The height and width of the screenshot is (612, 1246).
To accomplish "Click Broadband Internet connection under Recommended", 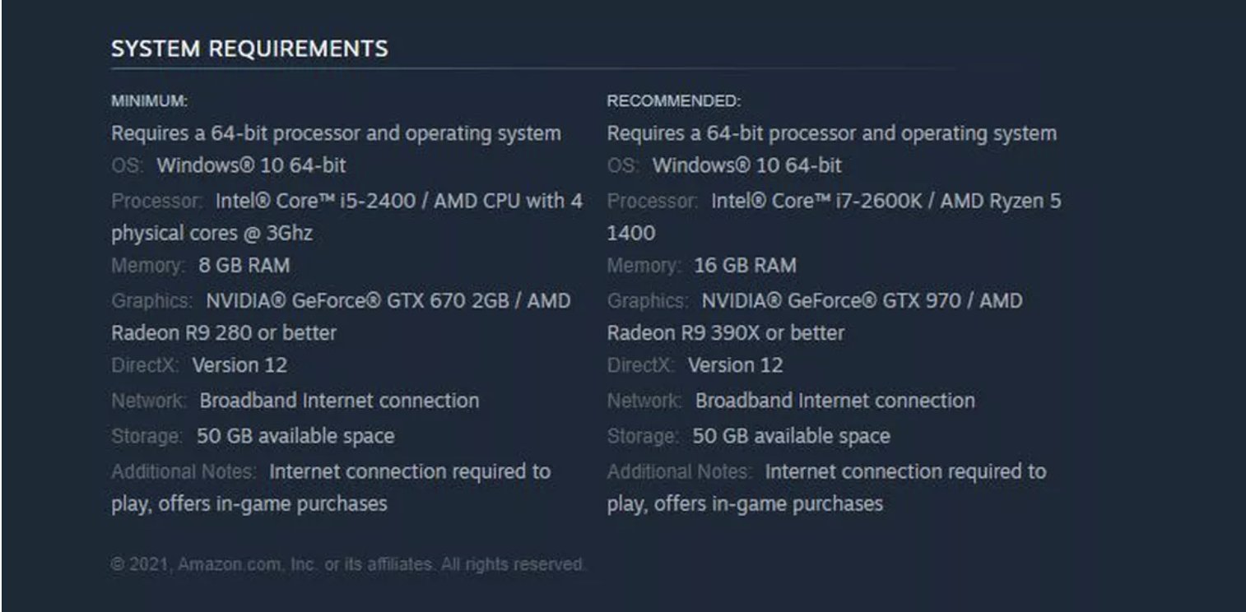I will coord(835,401).
